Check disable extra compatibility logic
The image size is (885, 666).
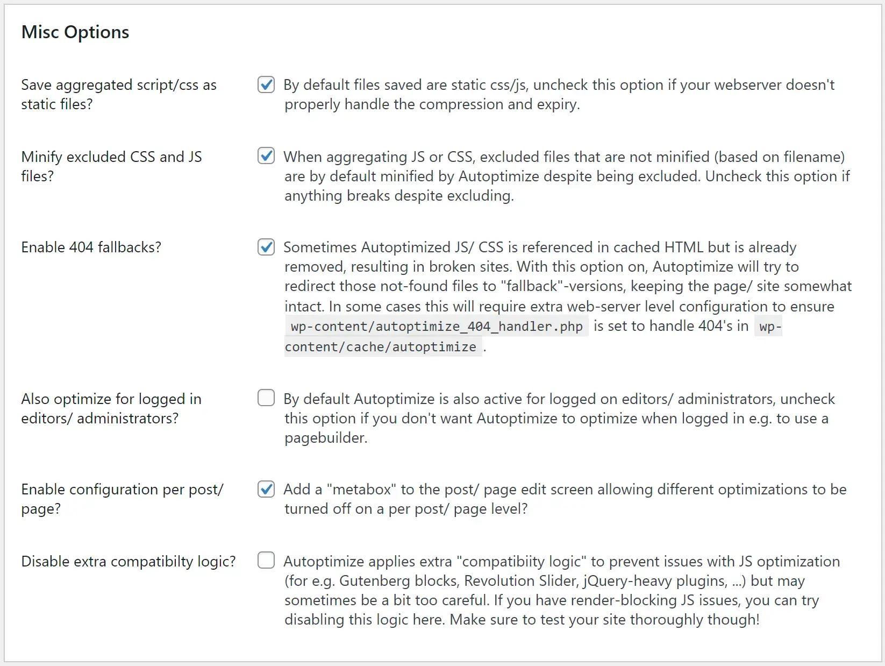266,561
